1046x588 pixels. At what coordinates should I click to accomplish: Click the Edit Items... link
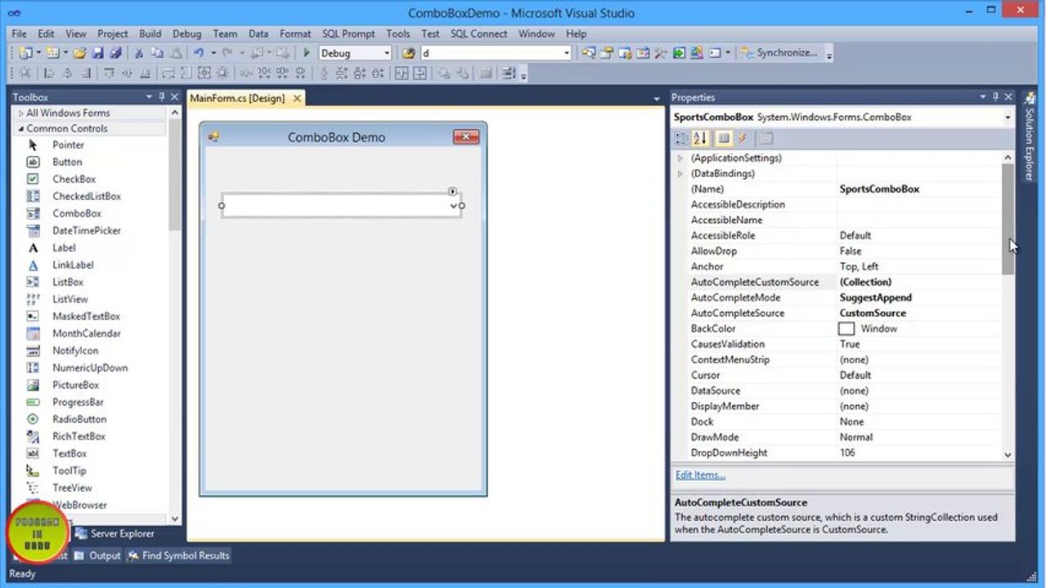click(700, 474)
